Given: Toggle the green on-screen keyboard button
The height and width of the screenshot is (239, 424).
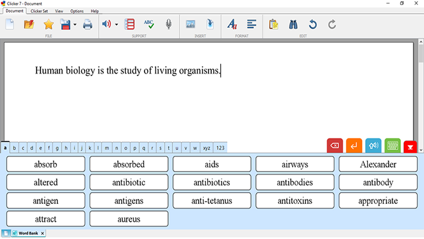Looking at the screenshot, I should [393, 146].
